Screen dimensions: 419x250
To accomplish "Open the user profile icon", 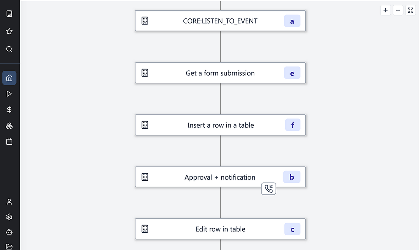I will [x=9, y=202].
